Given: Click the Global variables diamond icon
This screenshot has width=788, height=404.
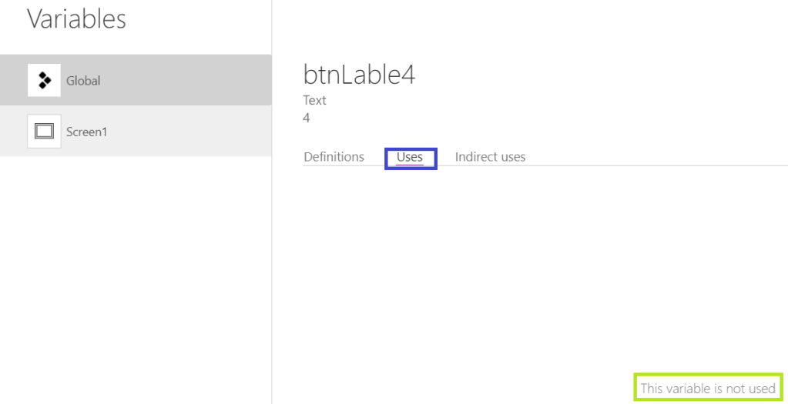Looking at the screenshot, I should click(x=44, y=80).
